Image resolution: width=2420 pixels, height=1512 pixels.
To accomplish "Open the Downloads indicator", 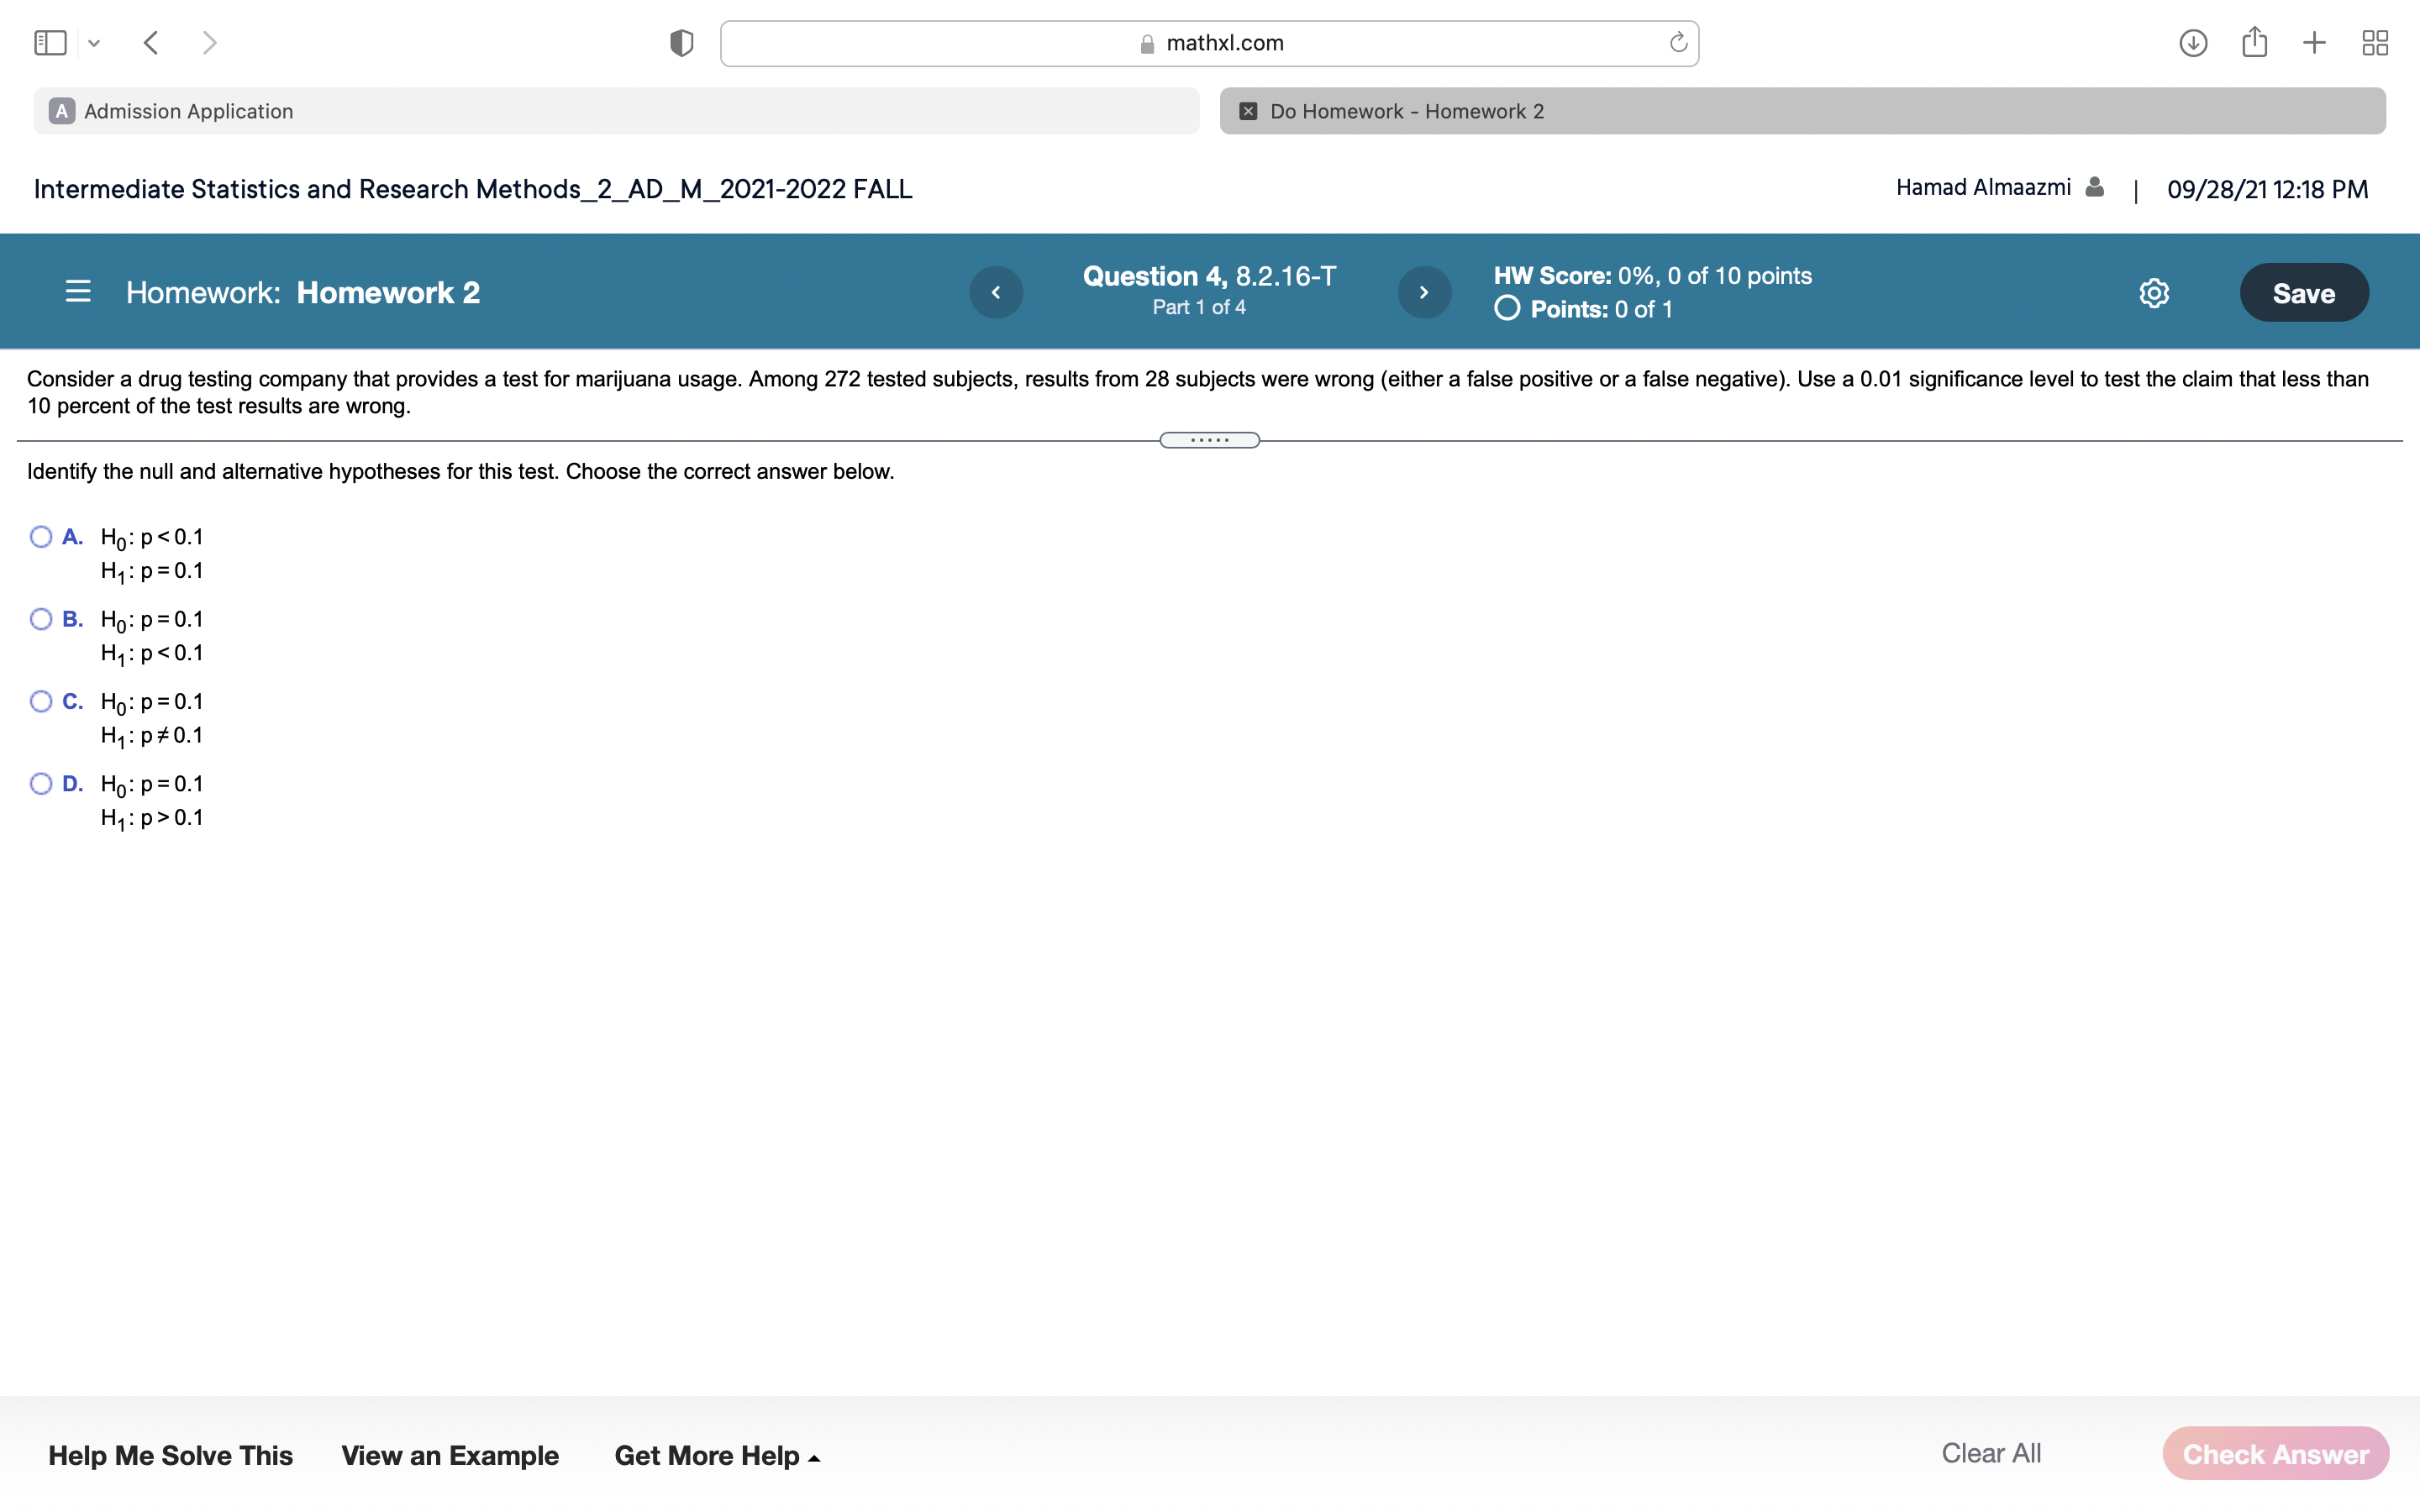I will (x=2192, y=42).
